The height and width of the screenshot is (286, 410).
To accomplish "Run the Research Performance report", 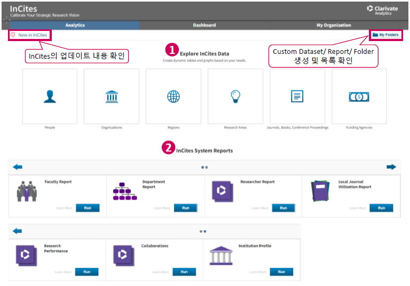I will click(87, 272).
